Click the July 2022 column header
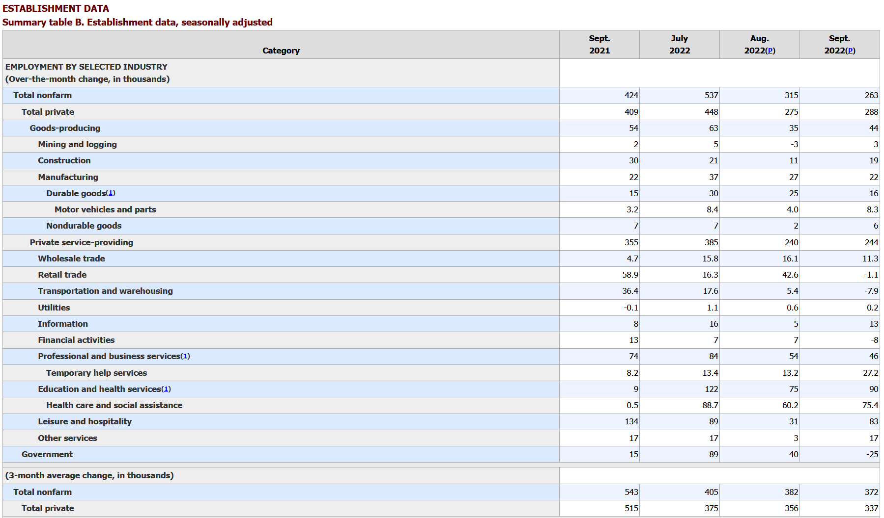The image size is (884, 518). (680, 44)
